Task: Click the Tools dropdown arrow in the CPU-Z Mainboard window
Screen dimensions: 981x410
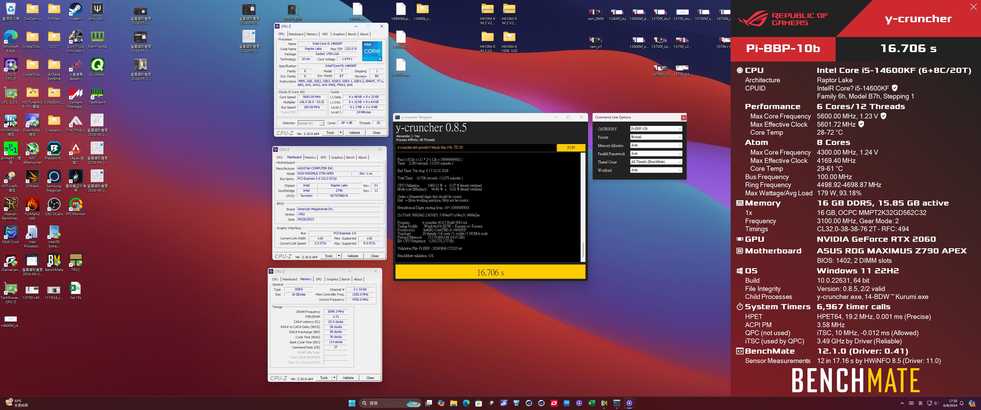Action: tap(339, 256)
